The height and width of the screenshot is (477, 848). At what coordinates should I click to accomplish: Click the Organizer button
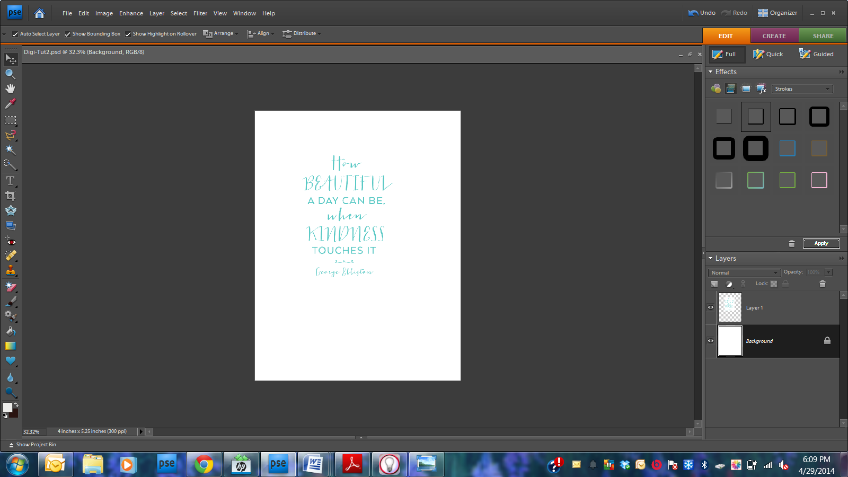[x=778, y=13]
